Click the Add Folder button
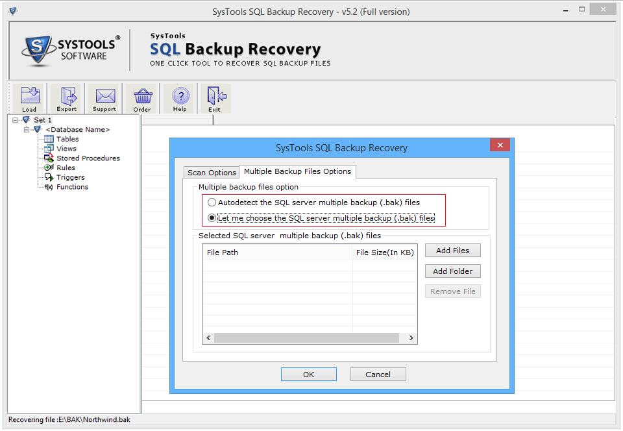This screenshot has width=623, height=431. 452,271
